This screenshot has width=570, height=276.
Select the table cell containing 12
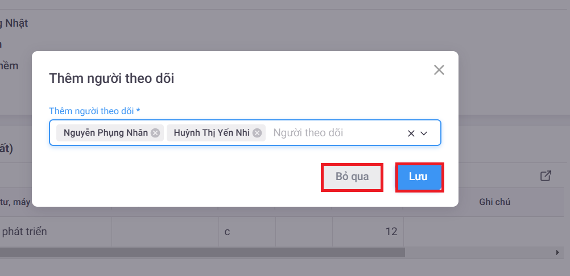click(x=367, y=232)
